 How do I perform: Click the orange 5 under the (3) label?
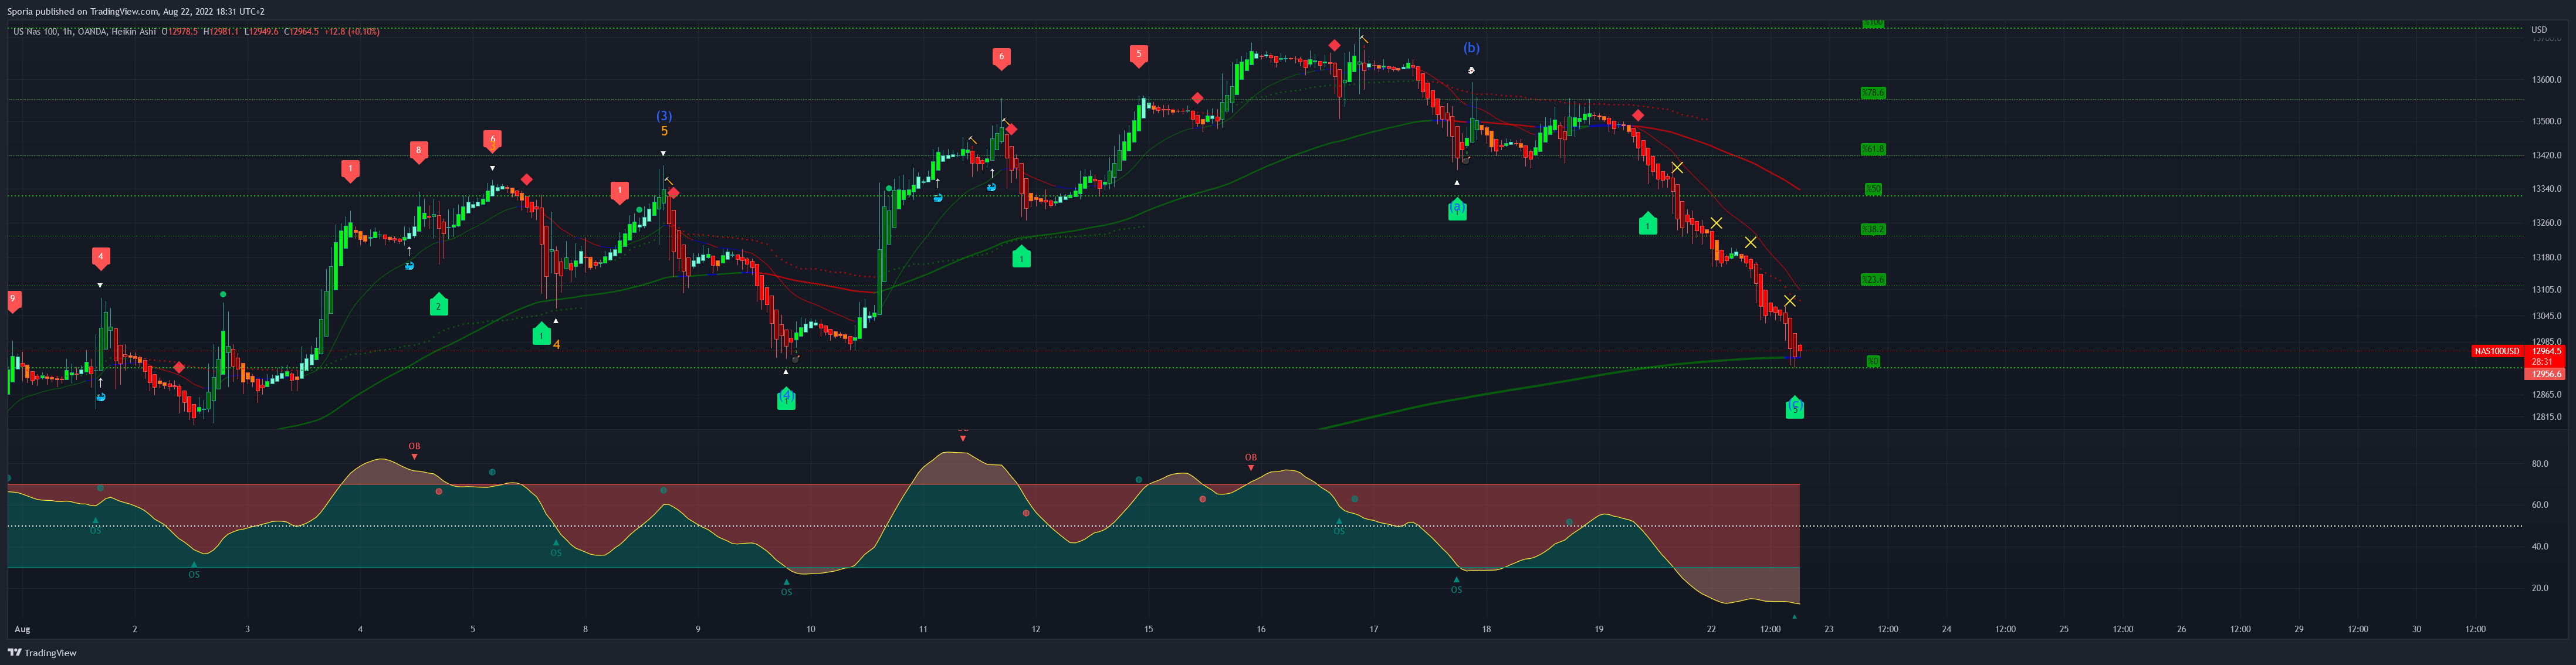(x=664, y=131)
